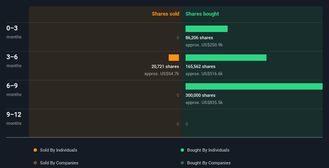Select the orange 3–6 months sold bar
This screenshot has height=168, width=329.
pyautogui.click(x=174, y=58)
